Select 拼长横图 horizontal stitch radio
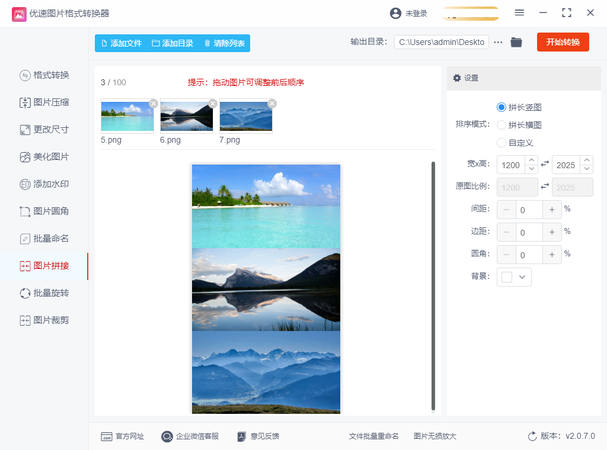Image resolution: width=607 pixels, height=450 pixels. (x=501, y=125)
